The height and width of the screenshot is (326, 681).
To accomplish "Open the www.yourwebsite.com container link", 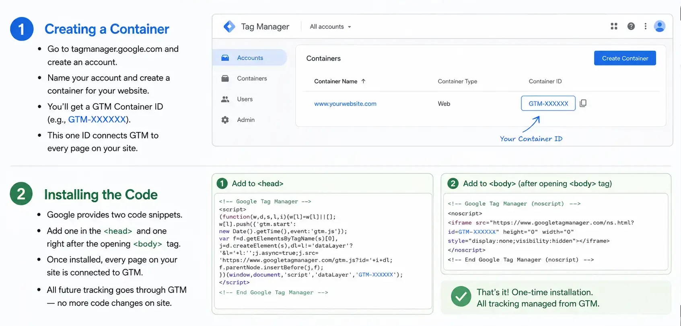I will 345,103.
